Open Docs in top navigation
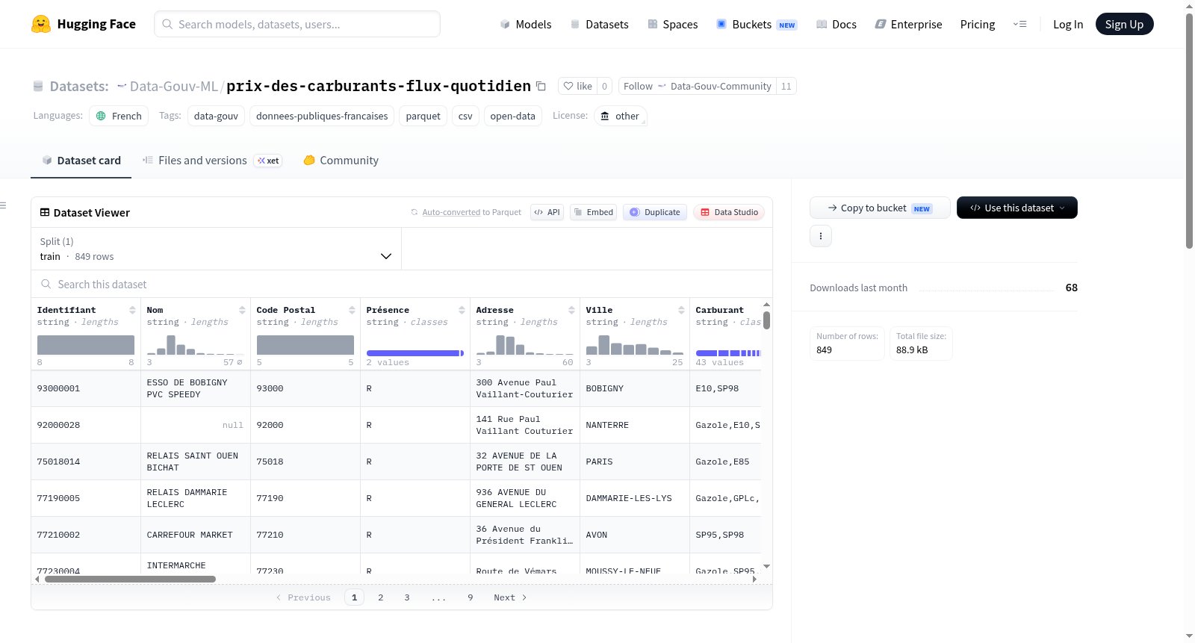Viewport: 1195px width, 643px height. 836,24
